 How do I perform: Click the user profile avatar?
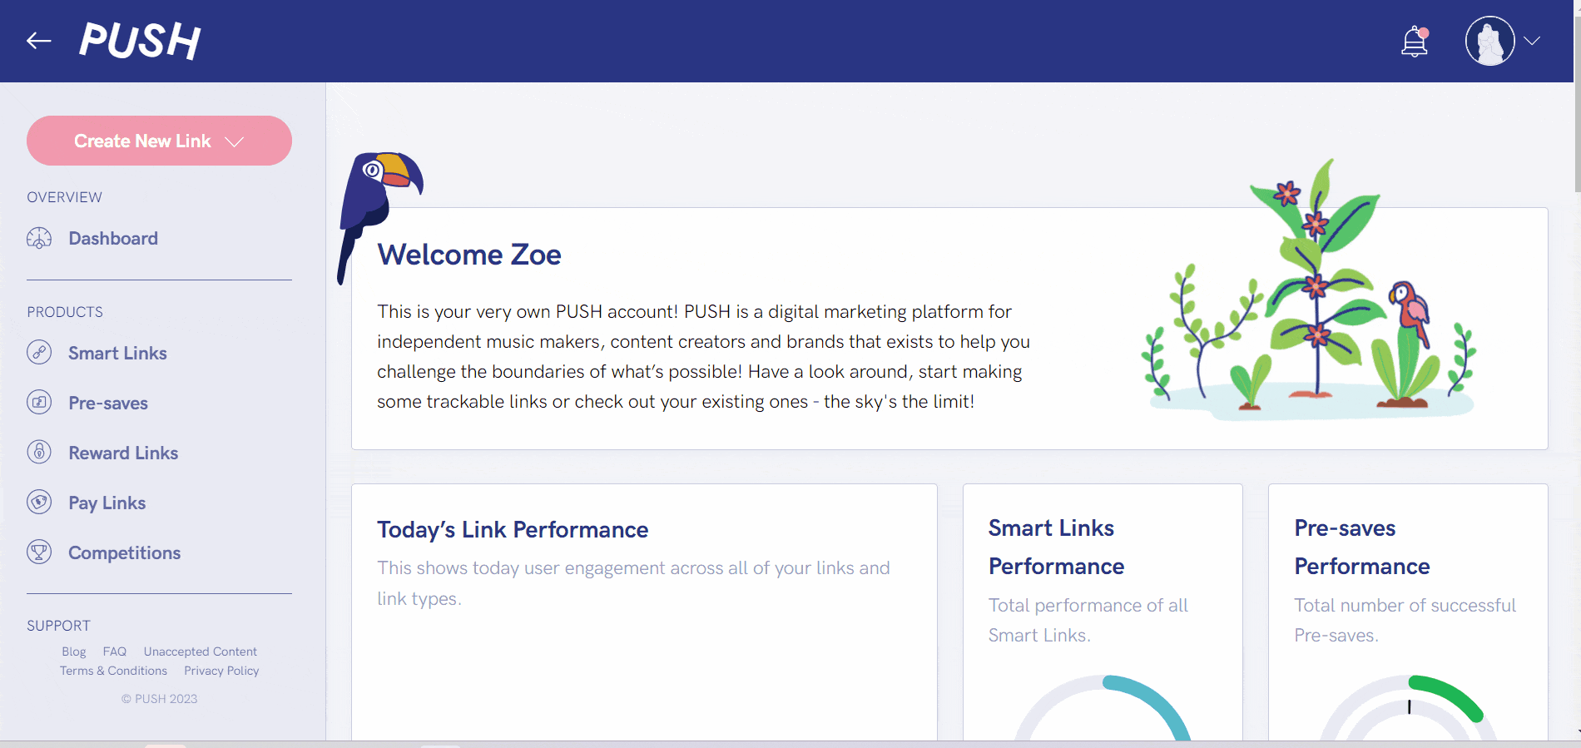pyautogui.click(x=1489, y=41)
